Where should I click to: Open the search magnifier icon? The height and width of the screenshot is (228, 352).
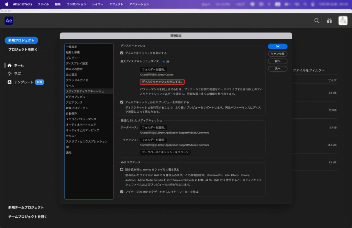pos(317,21)
